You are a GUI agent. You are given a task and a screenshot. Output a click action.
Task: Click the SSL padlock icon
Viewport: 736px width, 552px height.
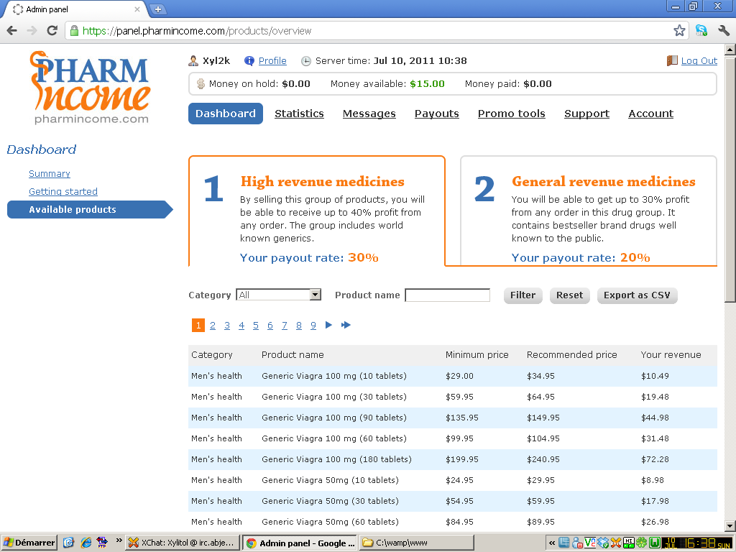coord(74,31)
